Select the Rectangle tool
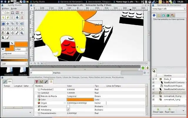 [x=8, y=28]
